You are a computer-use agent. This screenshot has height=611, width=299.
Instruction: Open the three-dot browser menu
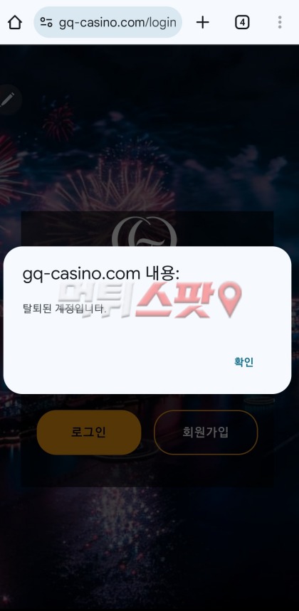pos(280,23)
